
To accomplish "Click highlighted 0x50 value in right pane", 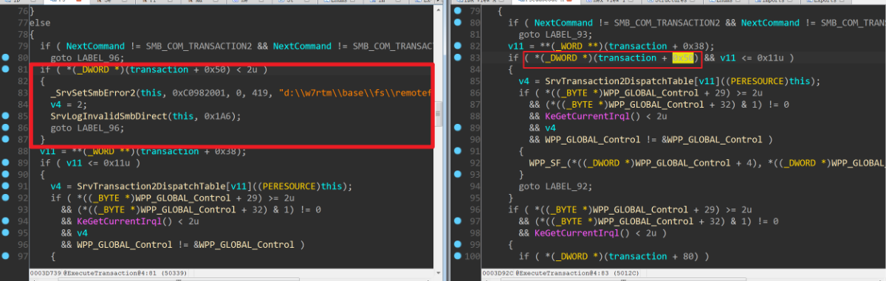I will coord(683,58).
